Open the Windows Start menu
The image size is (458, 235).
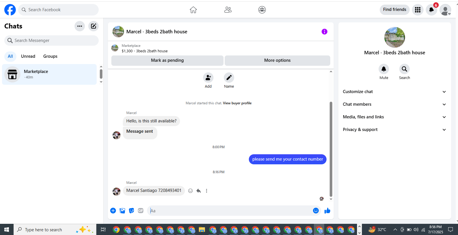pos(7,230)
